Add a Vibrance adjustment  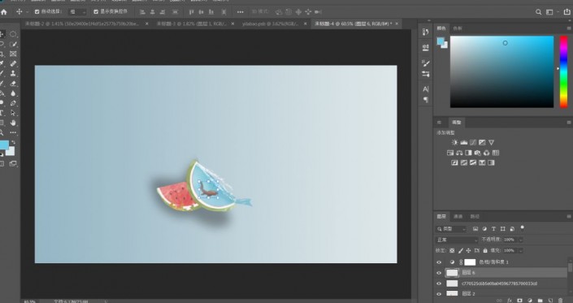[491, 142]
